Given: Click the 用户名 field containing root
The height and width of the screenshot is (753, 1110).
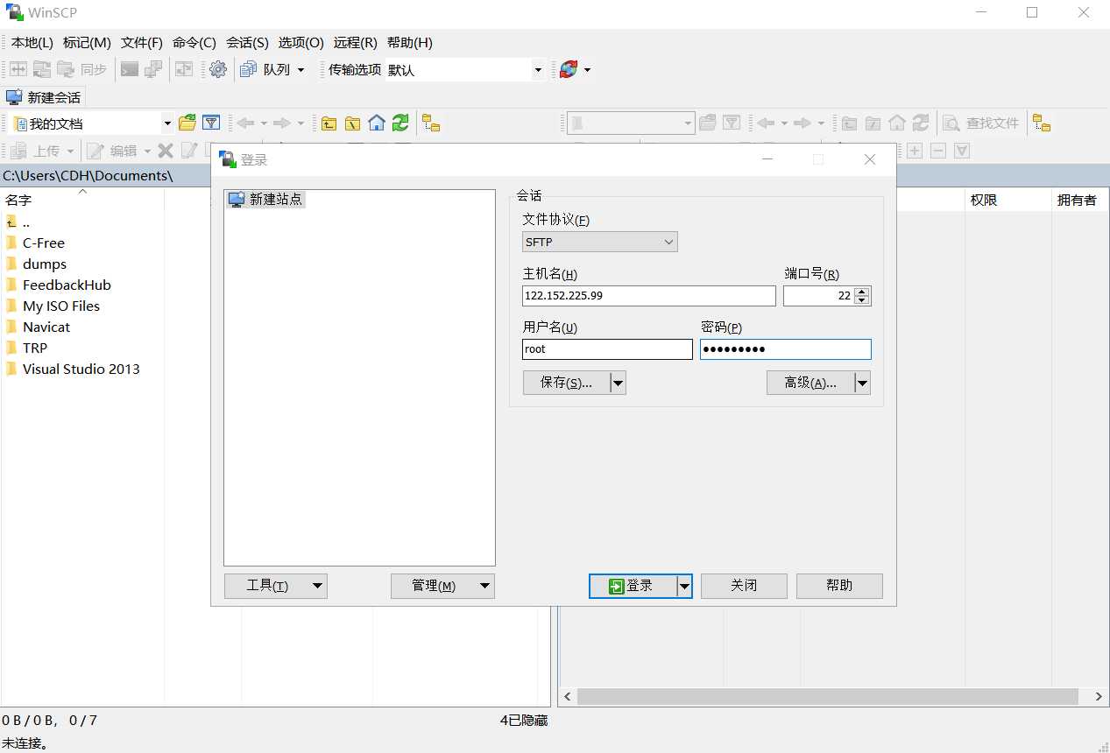Looking at the screenshot, I should 607,349.
